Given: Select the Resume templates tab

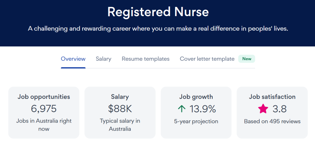Looking at the screenshot, I should [x=146, y=59].
